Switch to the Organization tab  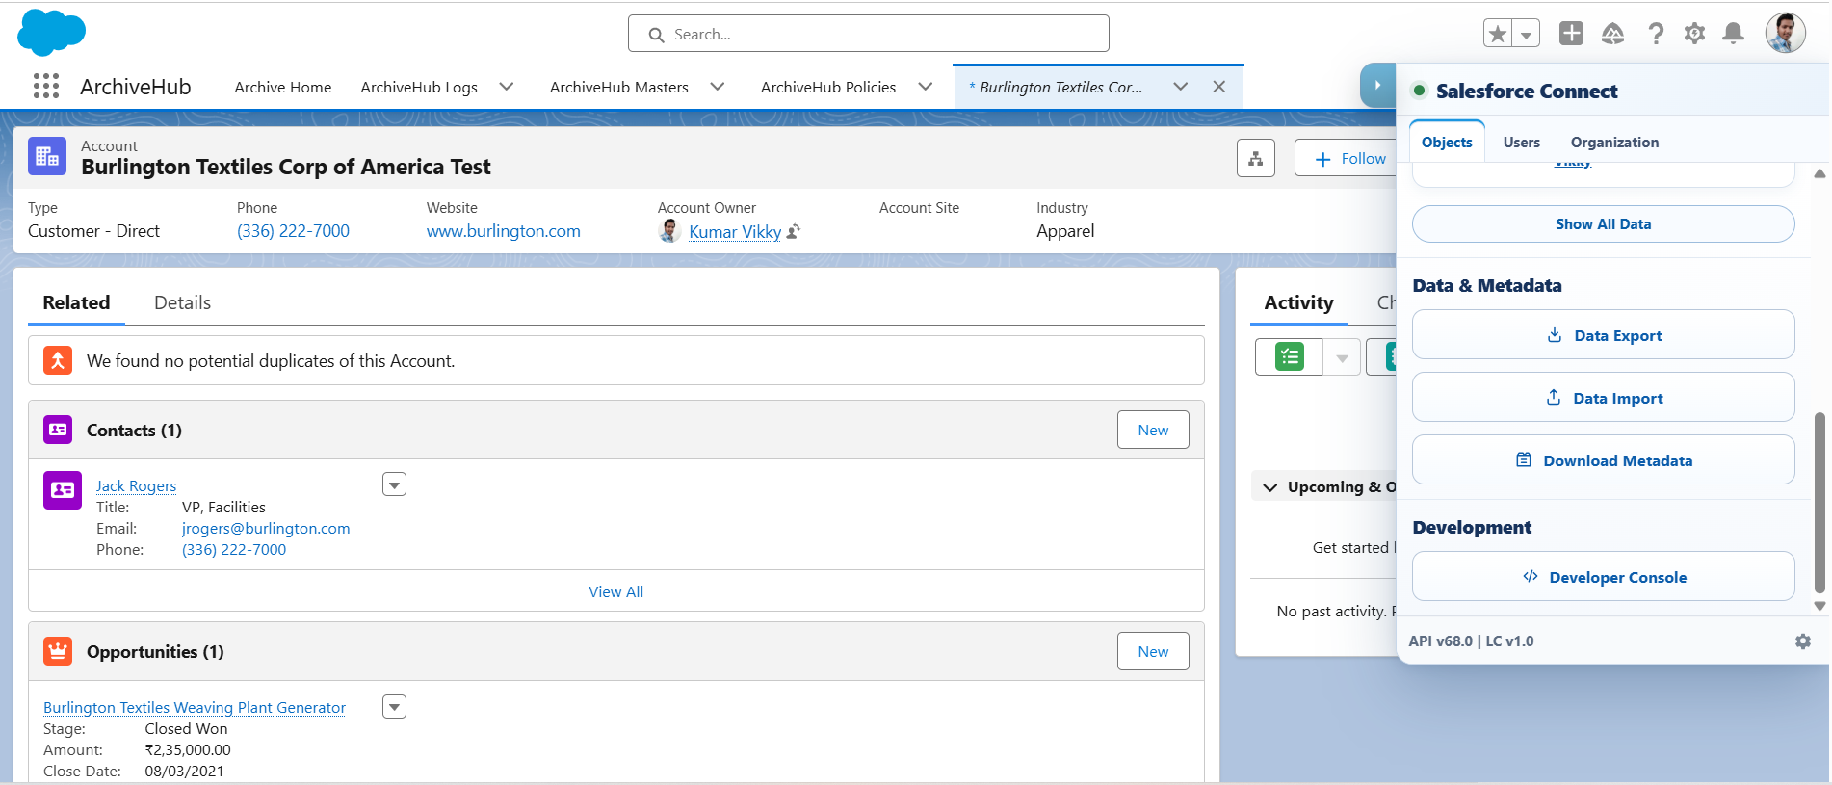1615,143
